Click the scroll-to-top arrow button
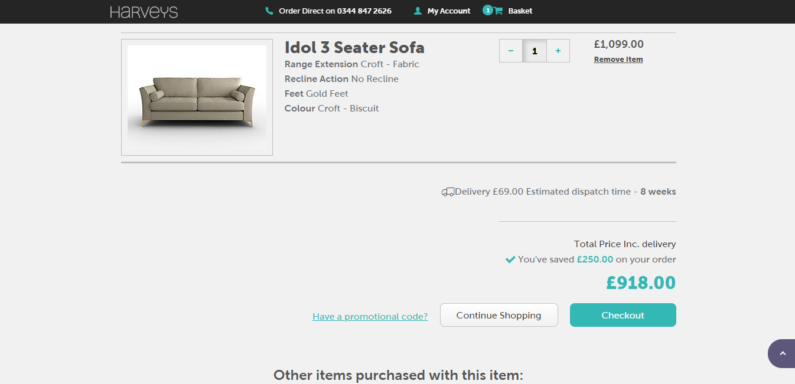 pyautogui.click(x=782, y=353)
